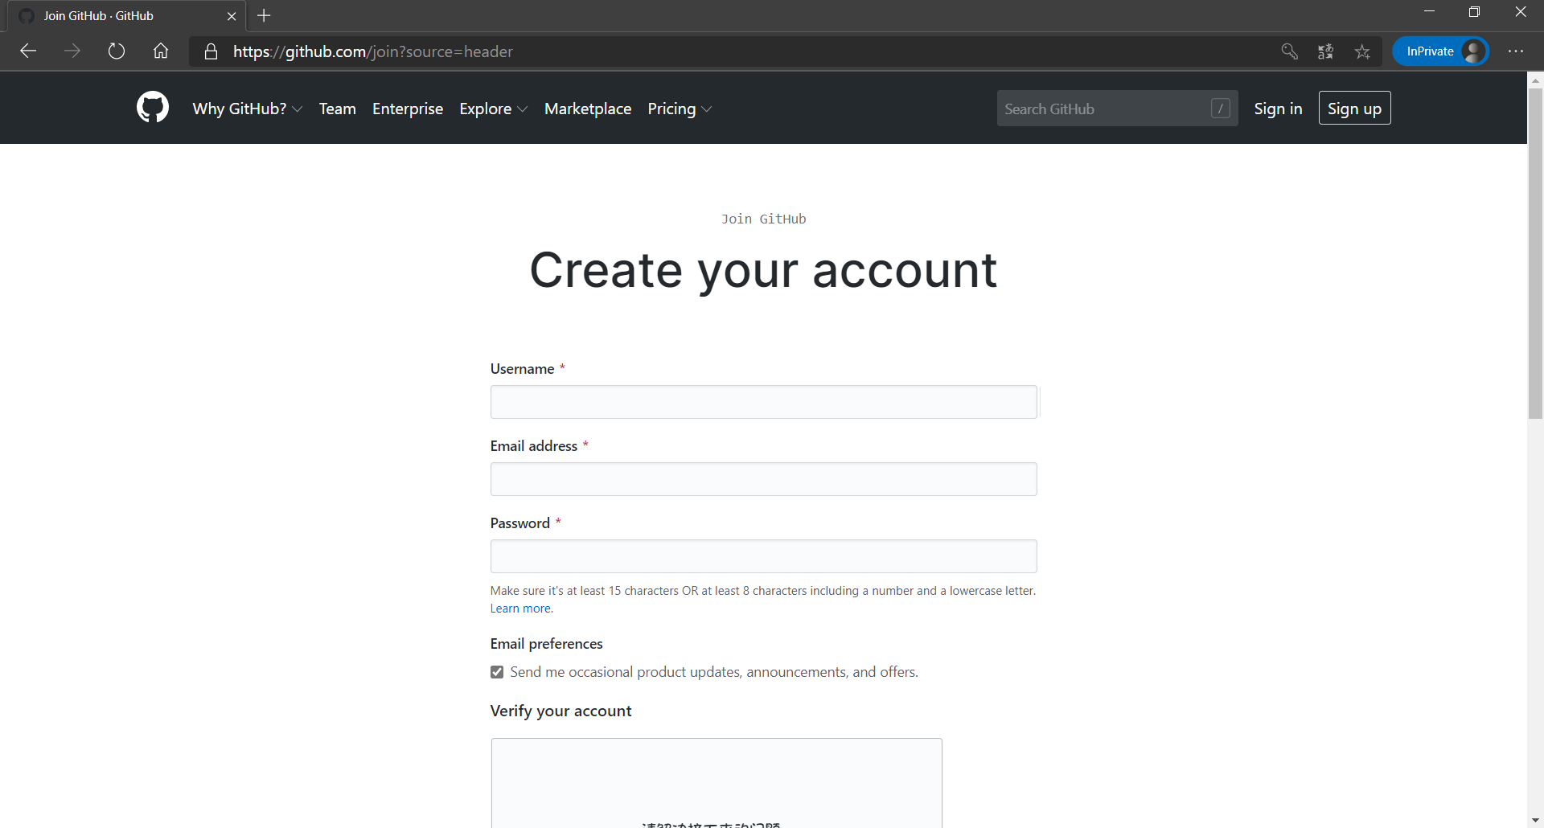
Task: Click the "Email preferences" label
Action: [546, 644]
